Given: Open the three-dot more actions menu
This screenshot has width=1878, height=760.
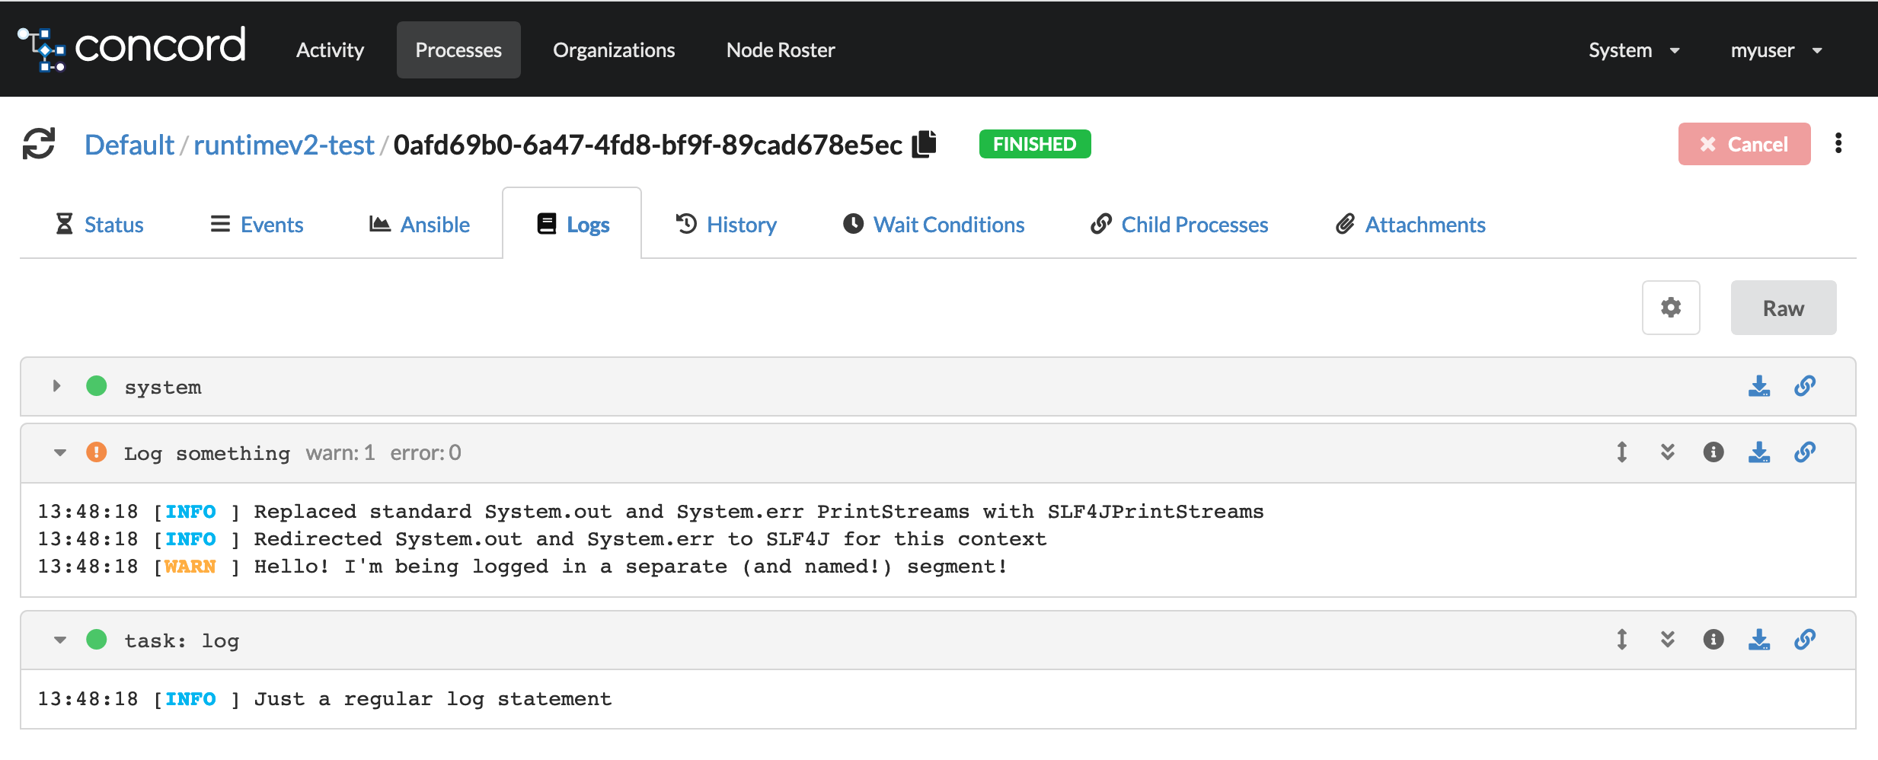Looking at the screenshot, I should coord(1838,144).
